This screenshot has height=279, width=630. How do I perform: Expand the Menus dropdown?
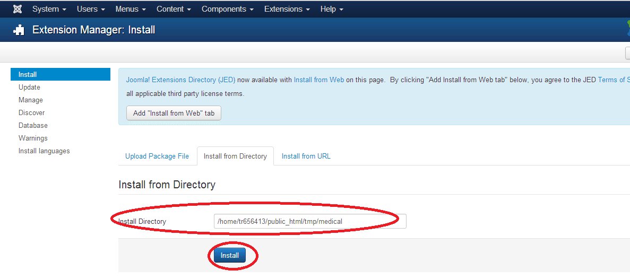[130, 9]
